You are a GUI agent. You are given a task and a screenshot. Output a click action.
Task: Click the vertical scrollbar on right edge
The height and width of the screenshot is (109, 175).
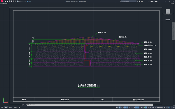point(173,31)
